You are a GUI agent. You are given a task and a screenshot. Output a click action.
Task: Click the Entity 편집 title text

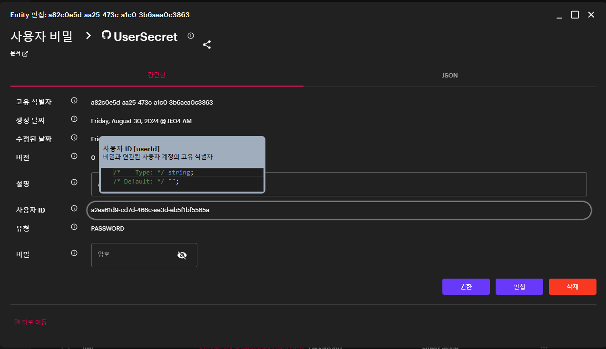coord(100,15)
